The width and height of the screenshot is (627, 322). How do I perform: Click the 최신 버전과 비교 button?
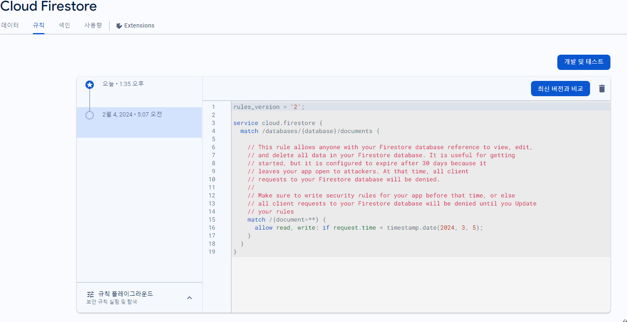tap(560, 89)
